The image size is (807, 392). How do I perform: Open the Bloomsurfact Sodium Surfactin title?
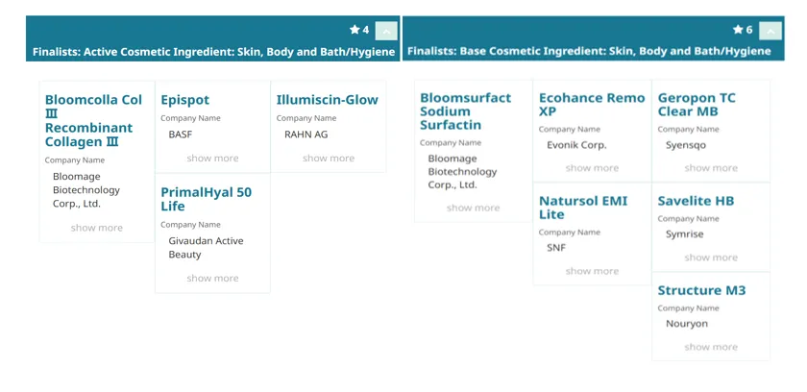click(x=465, y=111)
